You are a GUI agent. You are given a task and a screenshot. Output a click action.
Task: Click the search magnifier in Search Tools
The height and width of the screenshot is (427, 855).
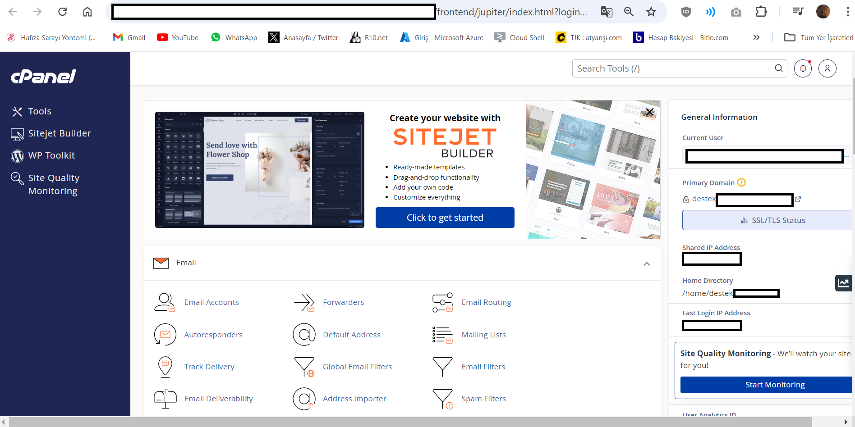coord(779,68)
